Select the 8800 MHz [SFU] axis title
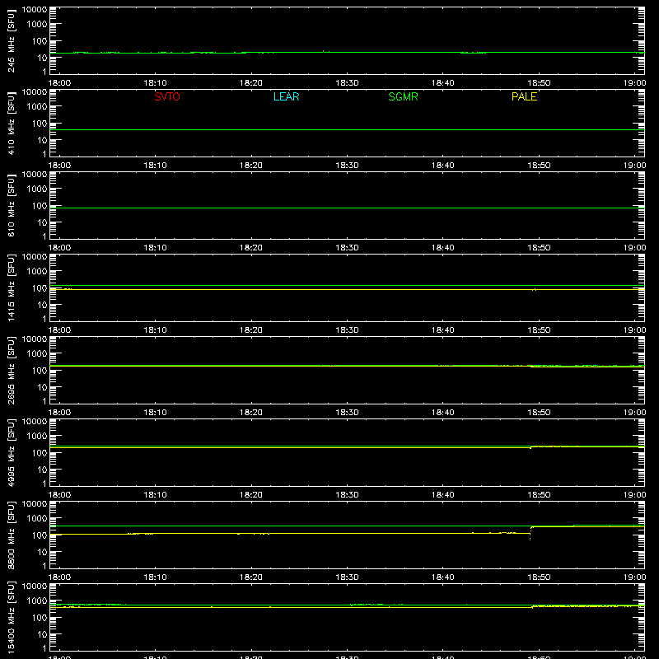This screenshot has width=659, height=659. click(11, 535)
